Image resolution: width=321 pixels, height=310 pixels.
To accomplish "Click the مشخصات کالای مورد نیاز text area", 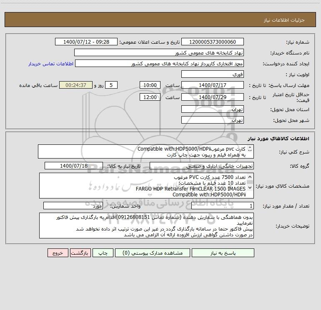I will click(146, 186).
